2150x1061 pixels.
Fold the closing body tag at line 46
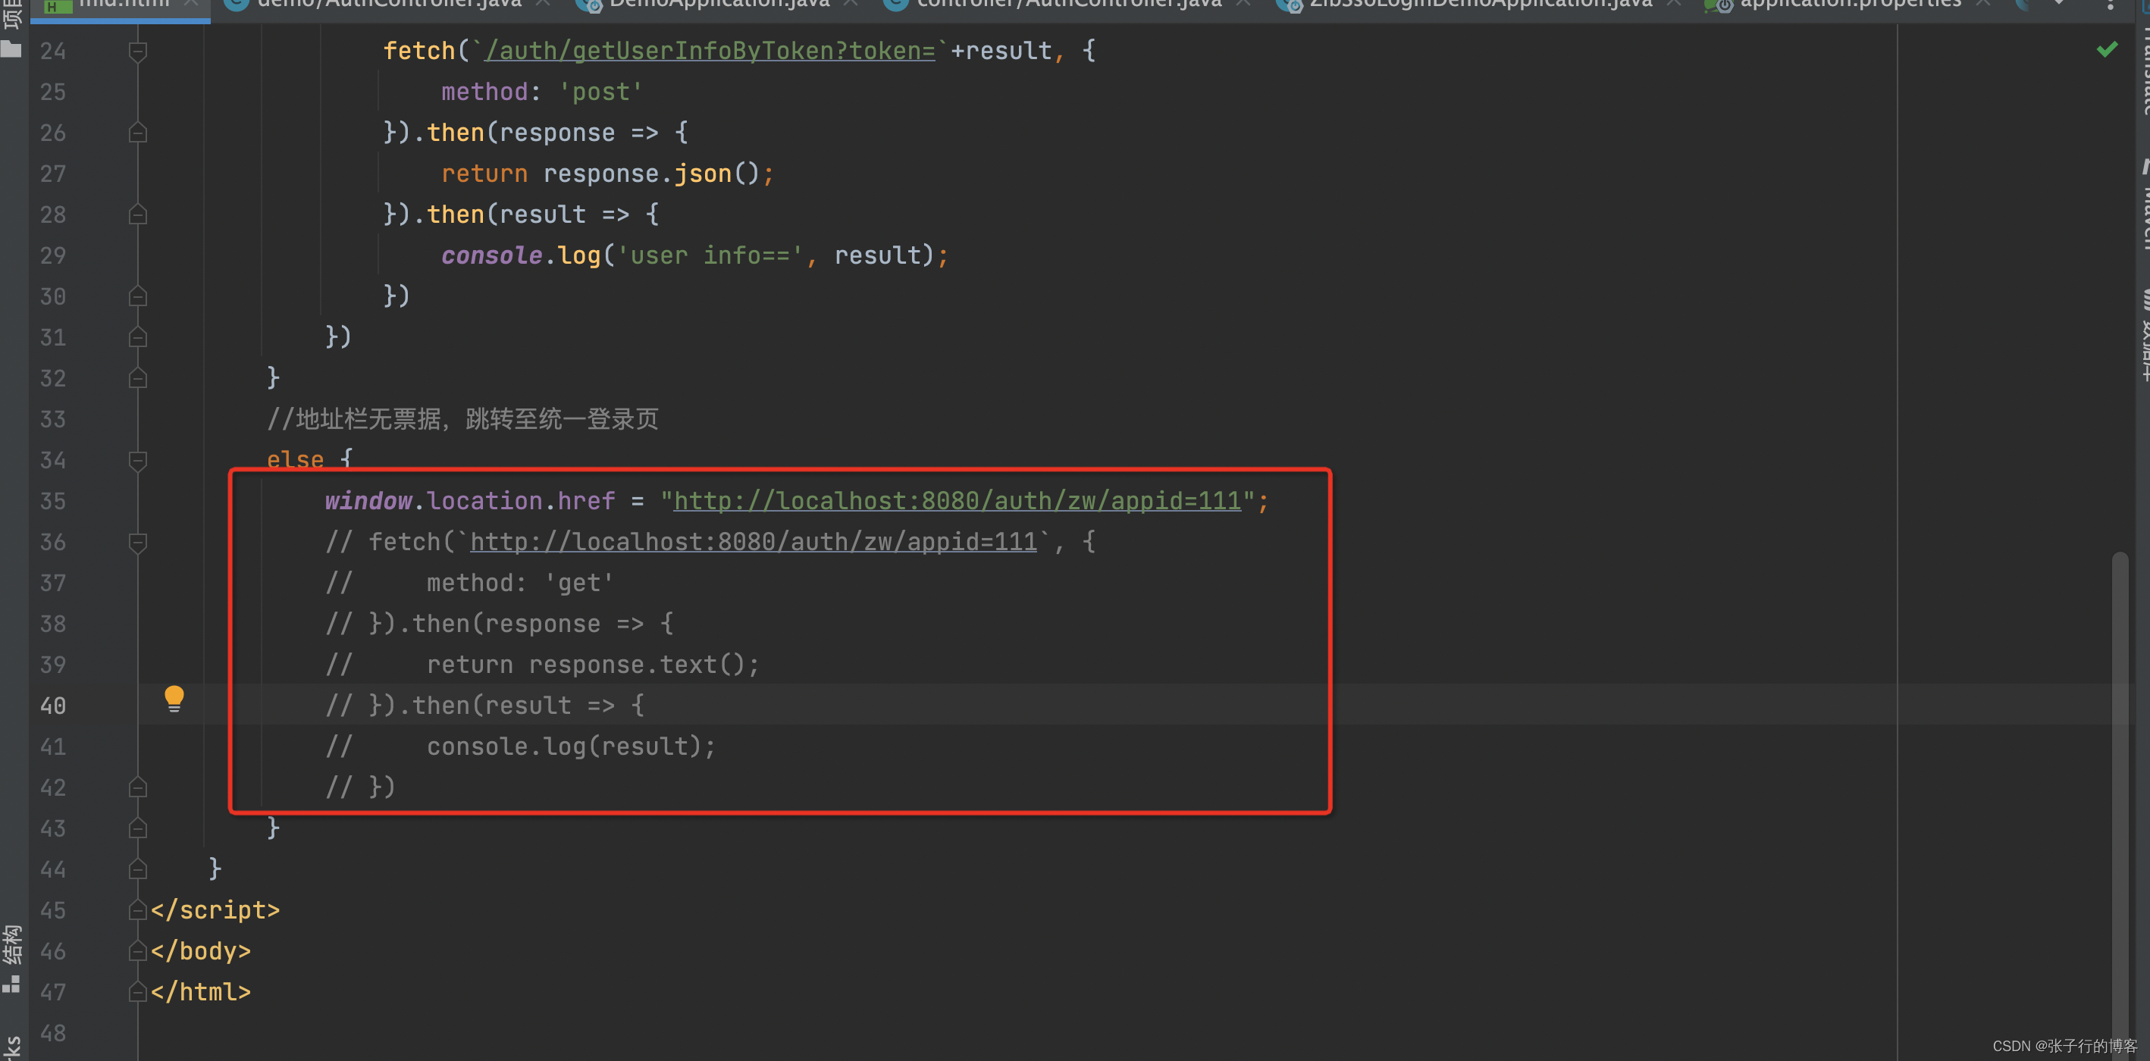point(138,952)
